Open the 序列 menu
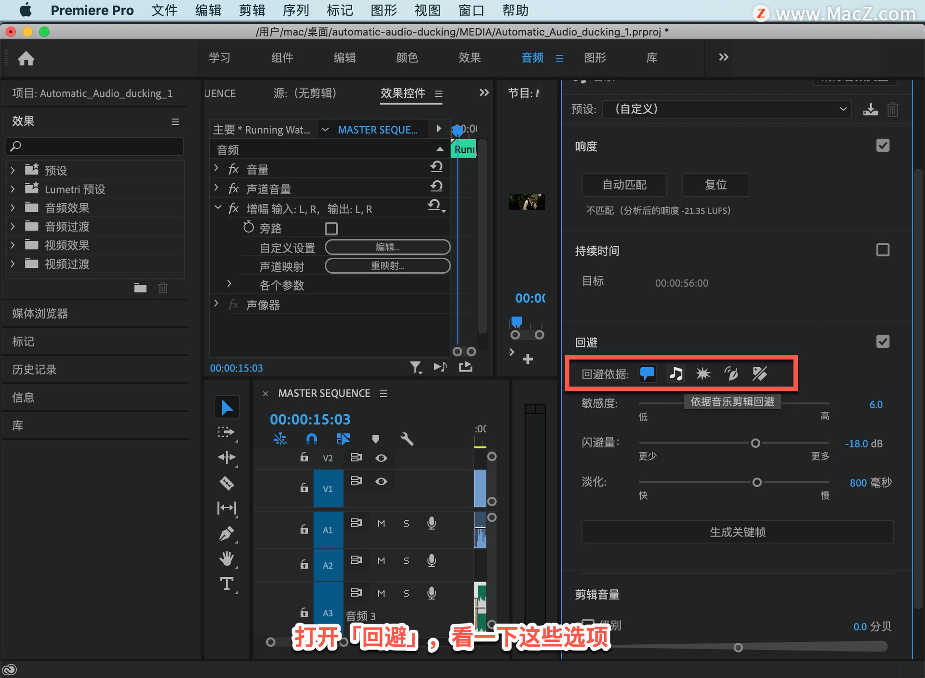Image resolution: width=925 pixels, height=678 pixels. tap(296, 11)
